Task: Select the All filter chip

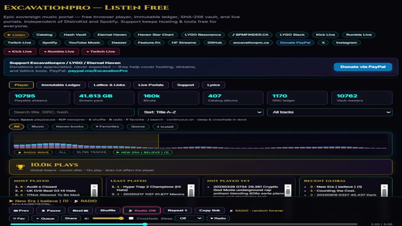Action: pos(16,126)
